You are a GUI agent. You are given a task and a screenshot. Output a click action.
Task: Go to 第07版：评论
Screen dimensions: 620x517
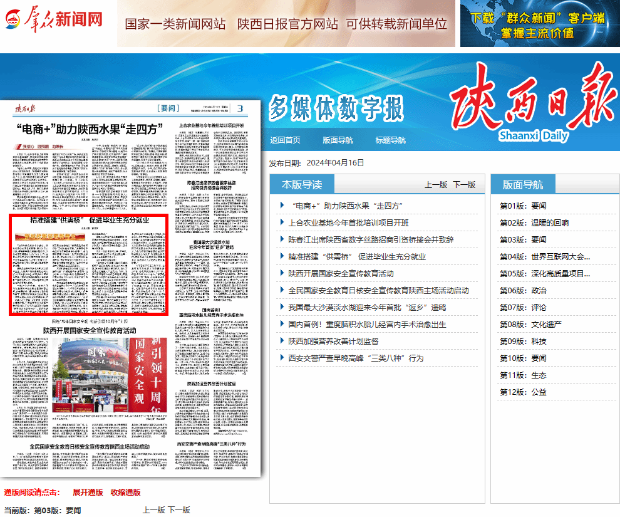click(x=523, y=307)
